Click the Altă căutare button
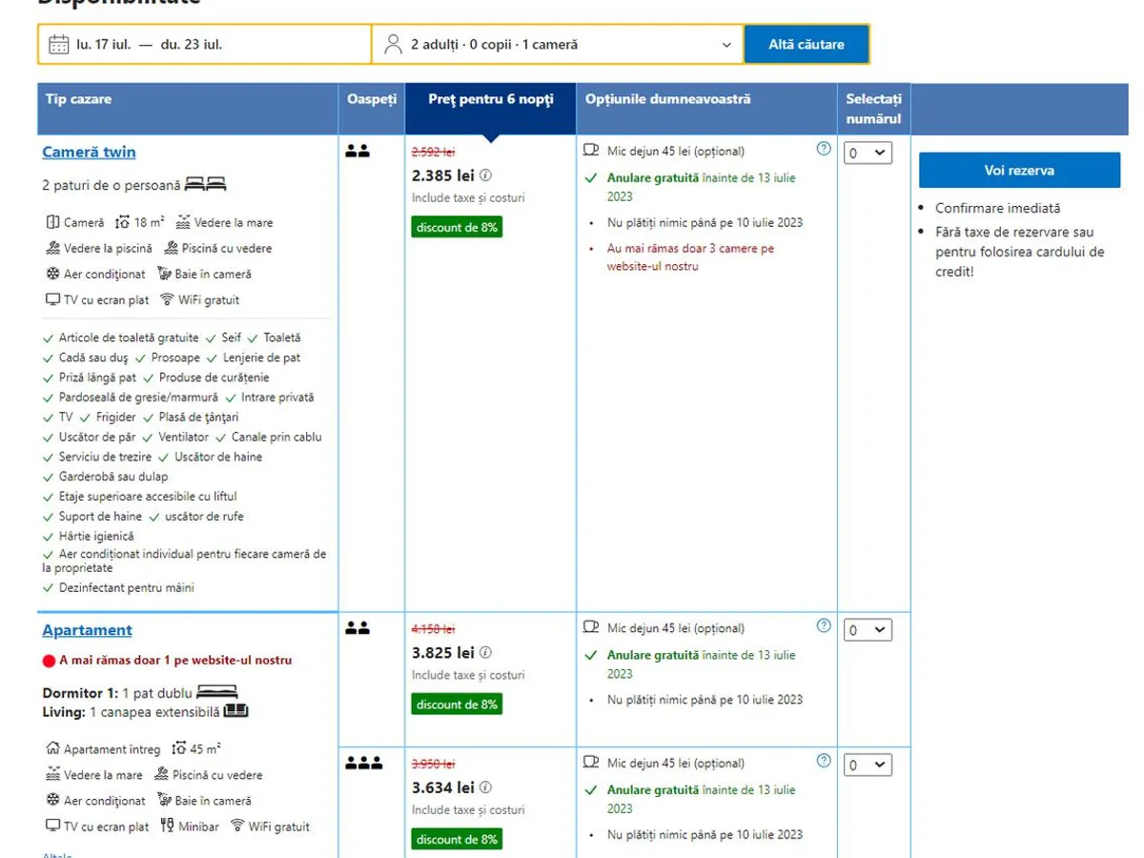This screenshot has width=1144, height=858. tap(806, 45)
